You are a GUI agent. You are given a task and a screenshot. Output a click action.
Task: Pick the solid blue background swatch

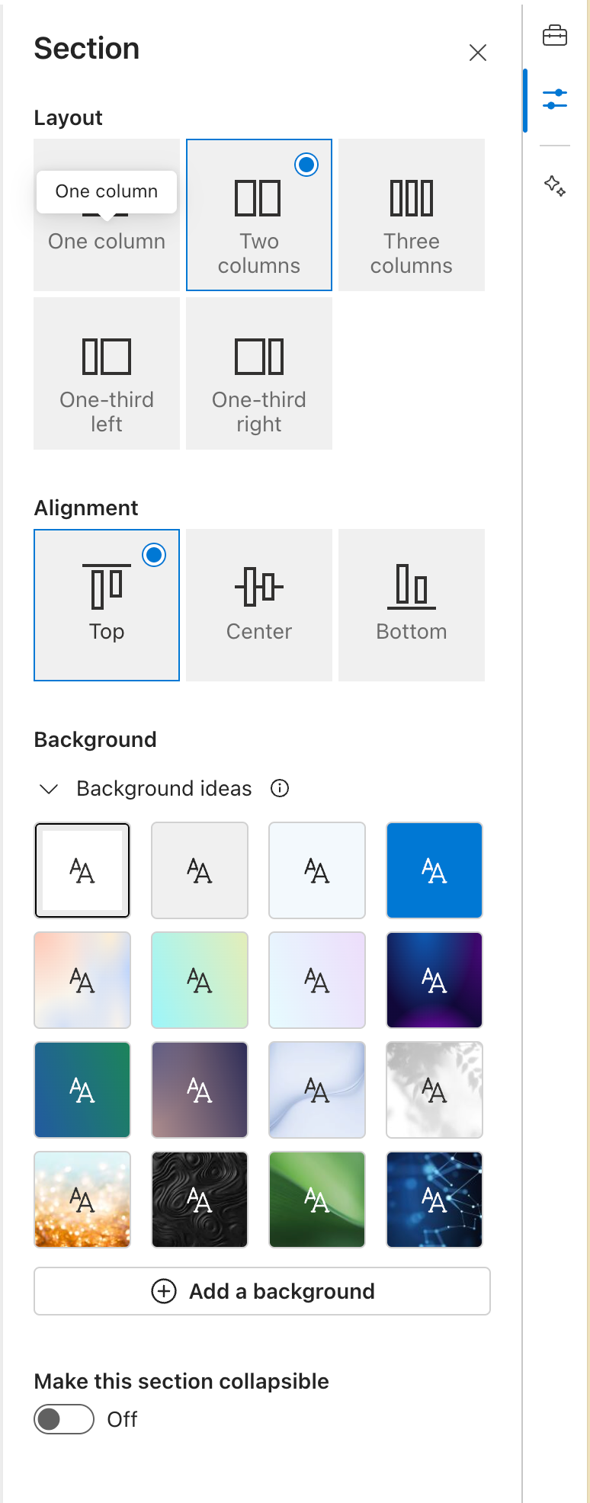point(434,870)
